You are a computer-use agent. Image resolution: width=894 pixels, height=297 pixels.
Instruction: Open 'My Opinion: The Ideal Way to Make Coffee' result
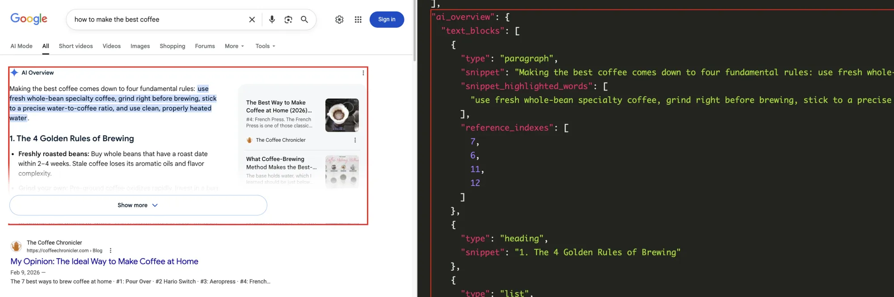[104, 261]
